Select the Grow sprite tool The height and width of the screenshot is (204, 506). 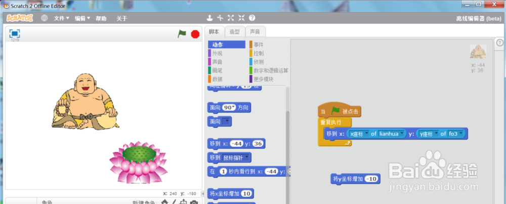click(231, 18)
